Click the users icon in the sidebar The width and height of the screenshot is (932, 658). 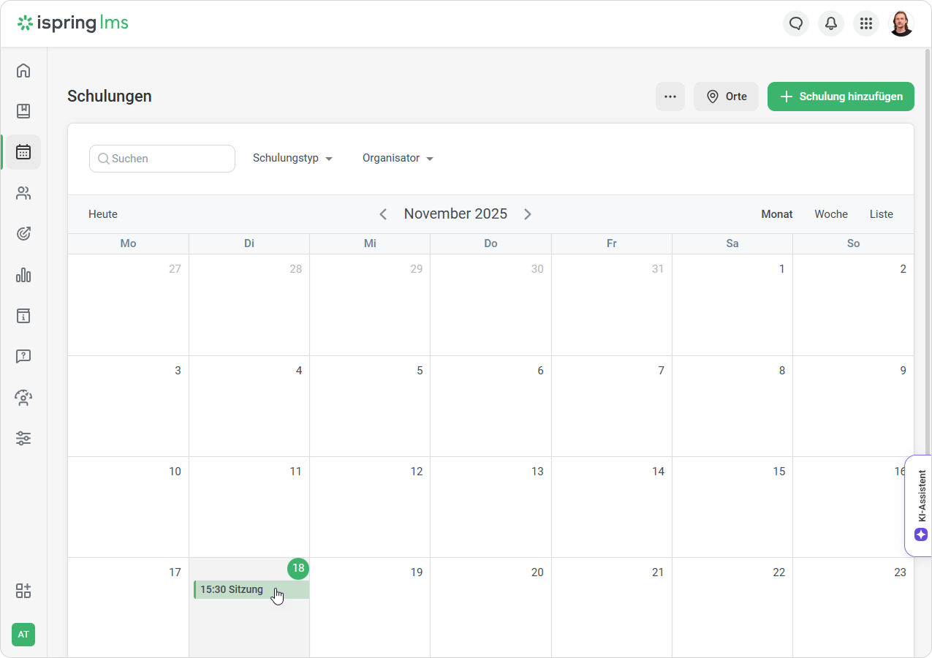click(x=23, y=193)
